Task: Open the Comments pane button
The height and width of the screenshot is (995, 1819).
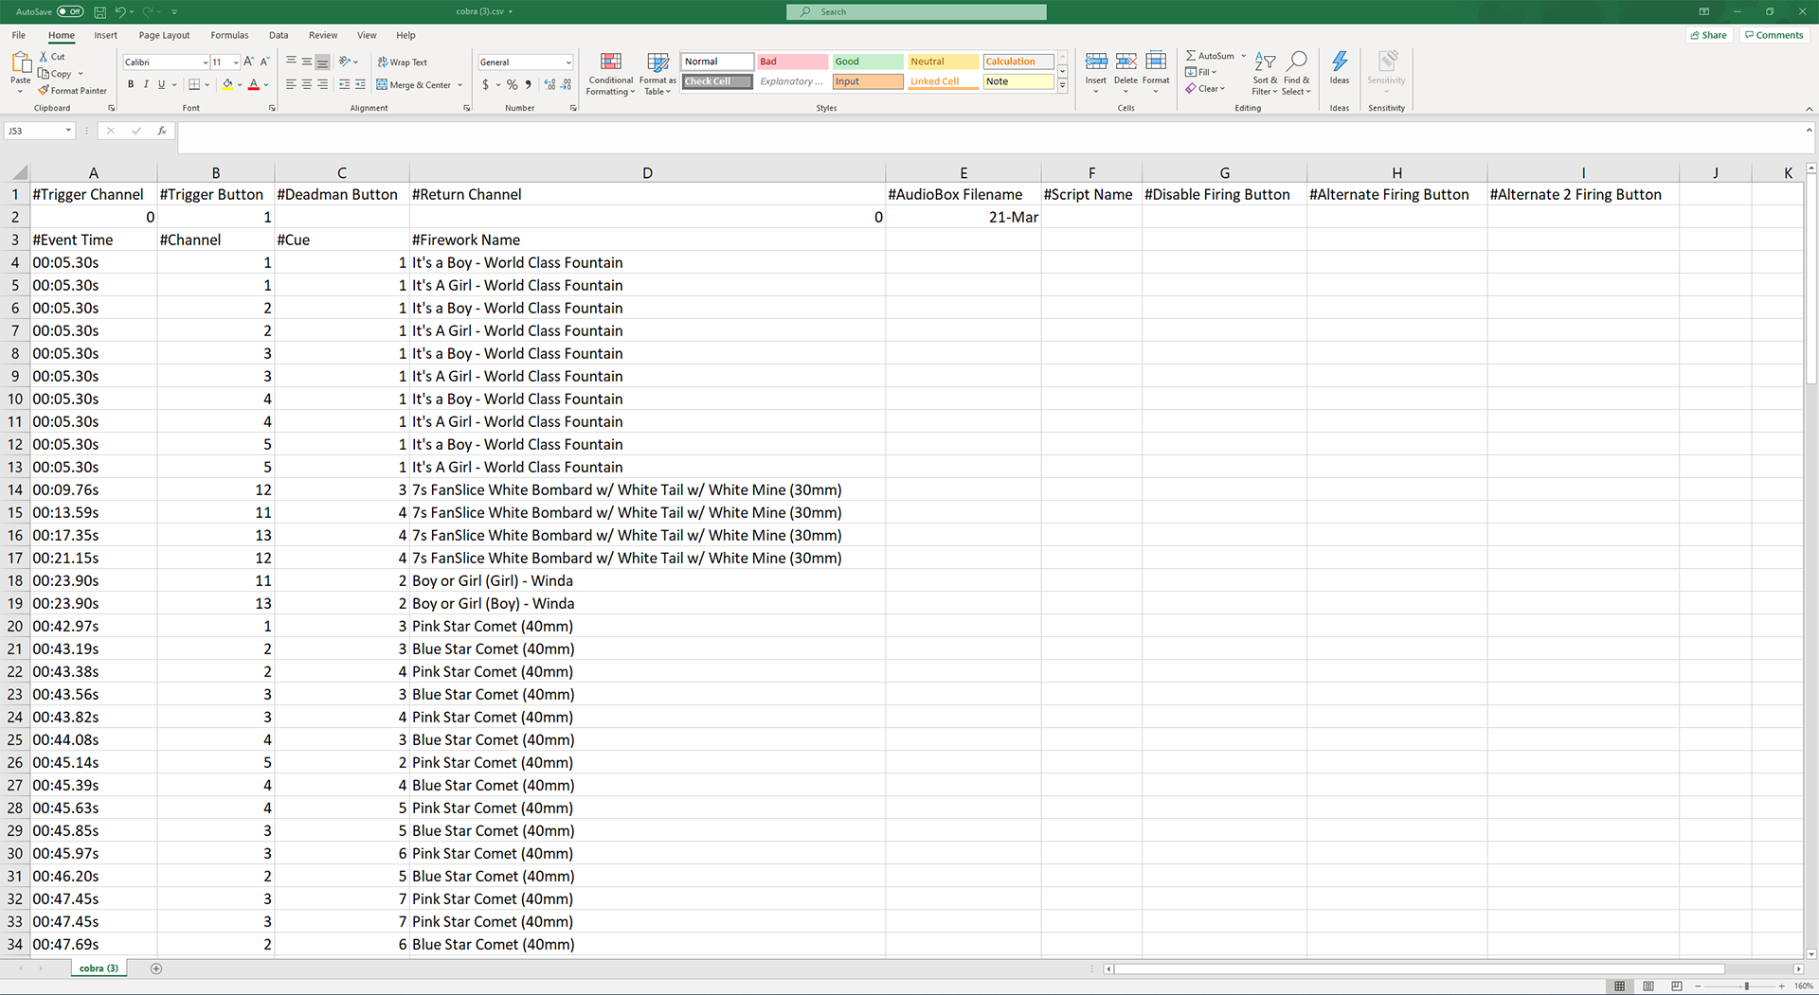Action: pos(1774,35)
